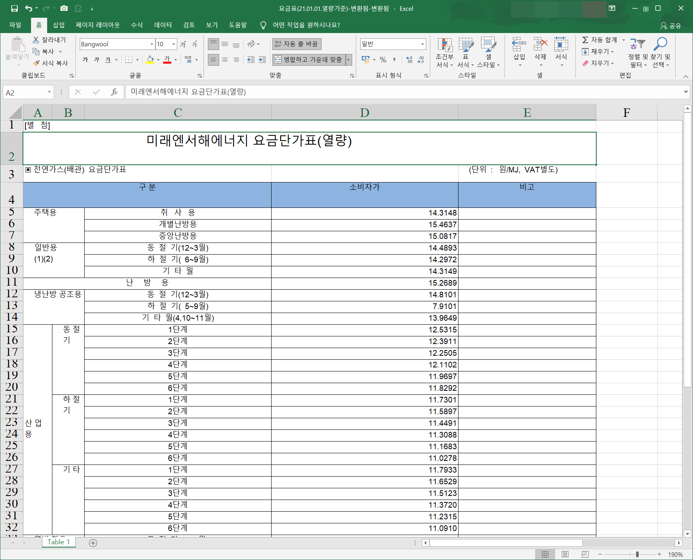Toggle italic formatting

pyautogui.click(x=97, y=60)
